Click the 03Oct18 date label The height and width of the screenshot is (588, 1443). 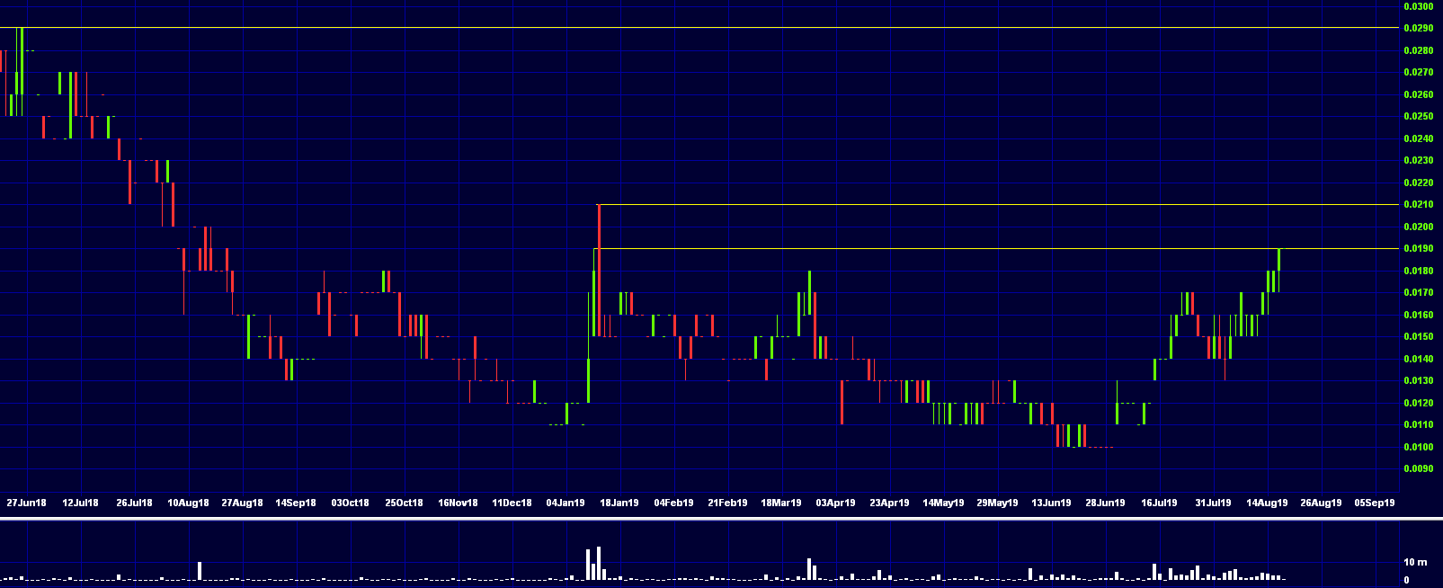click(x=350, y=503)
